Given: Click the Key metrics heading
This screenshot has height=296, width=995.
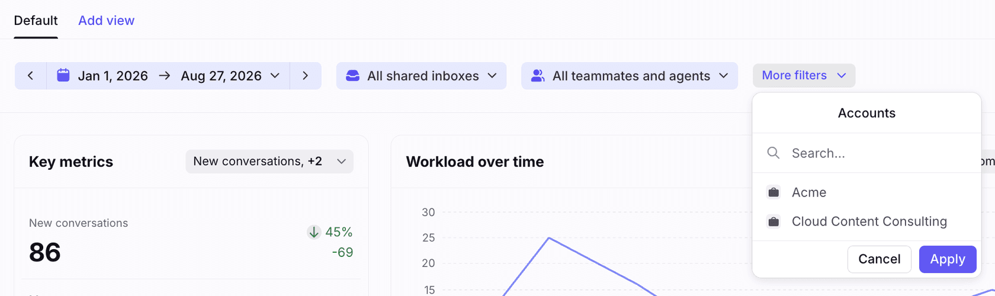Looking at the screenshot, I should (71, 162).
